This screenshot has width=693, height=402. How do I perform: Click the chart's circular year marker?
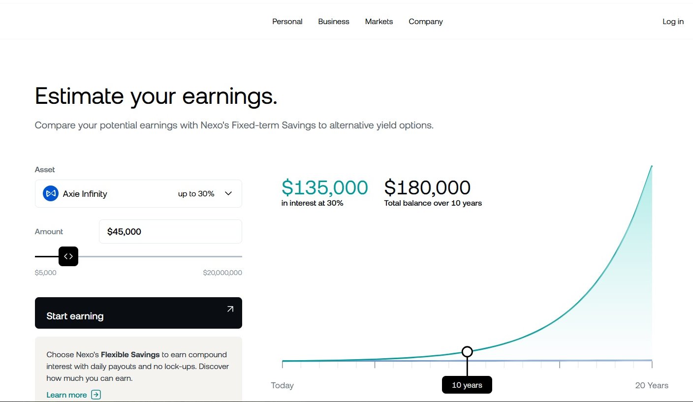[x=467, y=351]
